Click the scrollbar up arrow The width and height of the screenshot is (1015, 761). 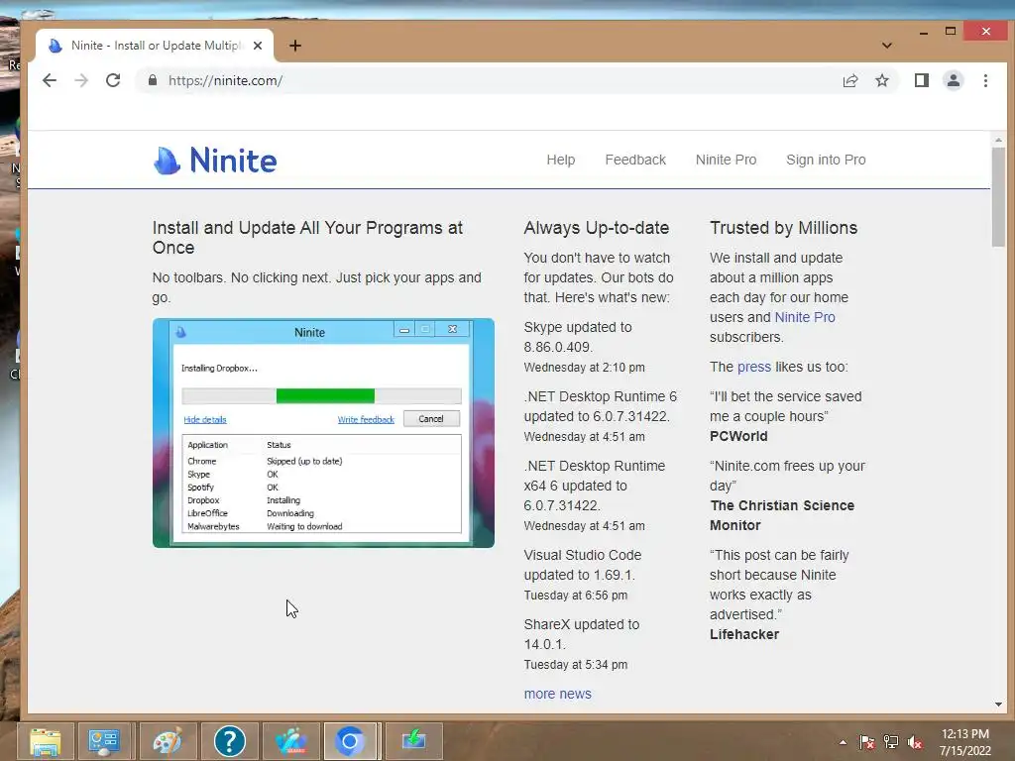[998, 139]
